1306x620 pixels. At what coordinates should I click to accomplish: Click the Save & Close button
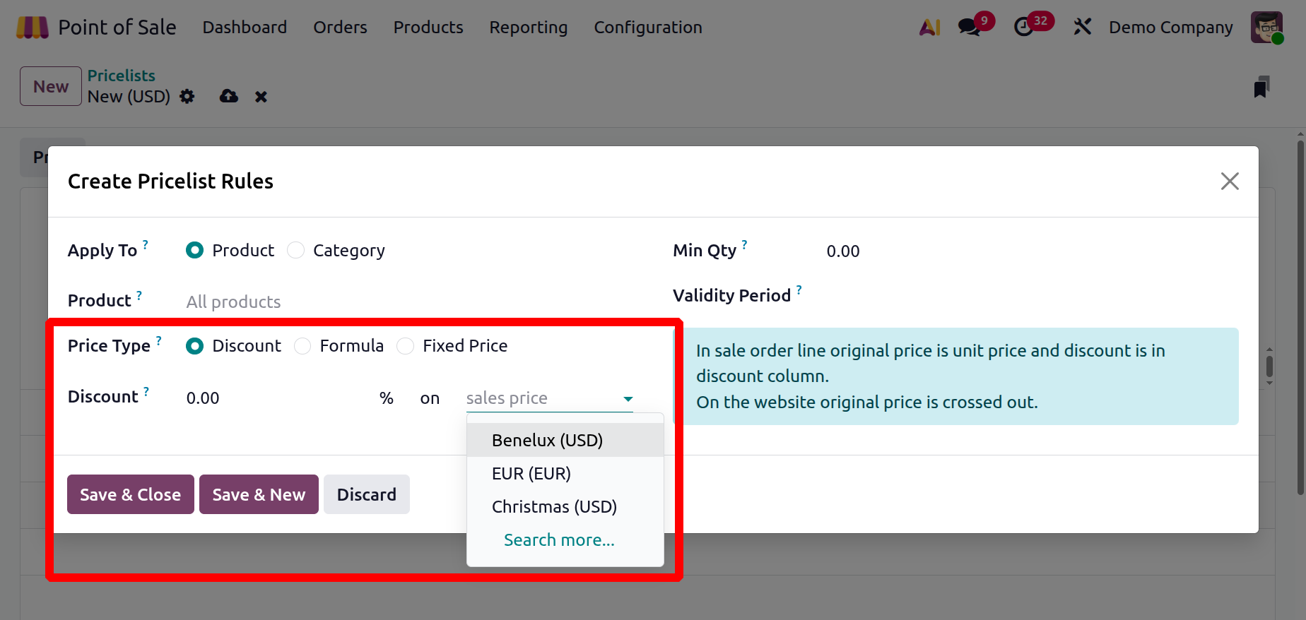coord(130,494)
